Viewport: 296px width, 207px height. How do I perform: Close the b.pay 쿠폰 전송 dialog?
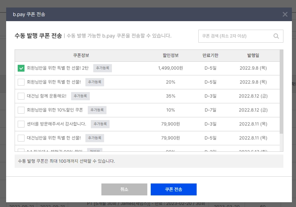pos(285,14)
